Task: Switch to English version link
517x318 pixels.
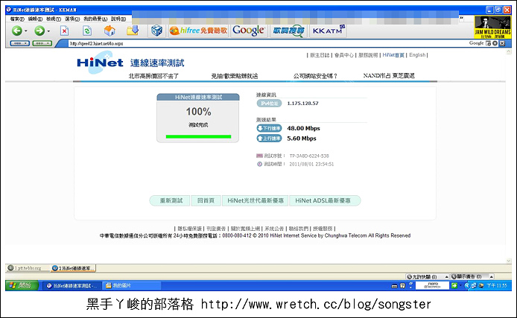Action: [417, 55]
